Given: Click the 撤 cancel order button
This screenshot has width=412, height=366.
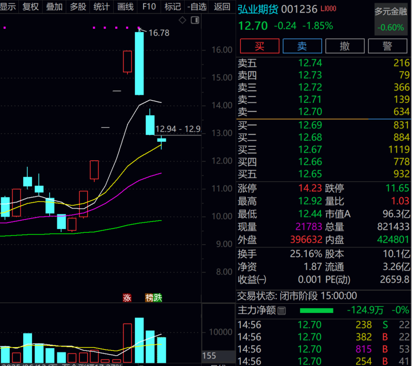Looking at the screenshot, I should tap(345, 46).
